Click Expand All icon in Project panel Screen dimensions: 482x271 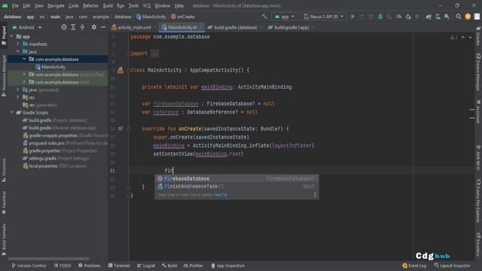pyautogui.click(x=73, y=27)
